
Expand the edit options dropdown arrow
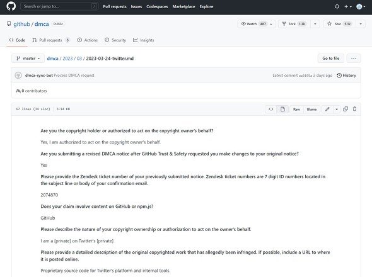coord(337,110)
